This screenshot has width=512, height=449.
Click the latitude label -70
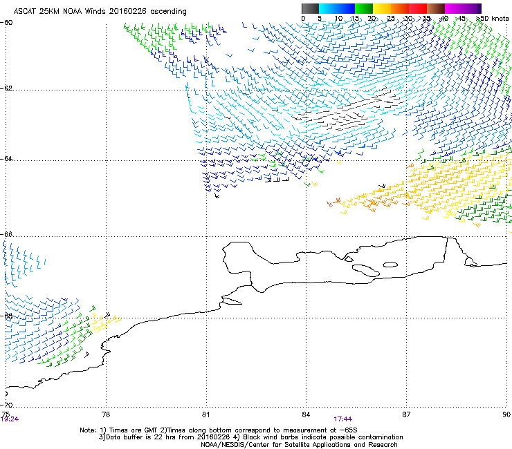pos(6,405)
